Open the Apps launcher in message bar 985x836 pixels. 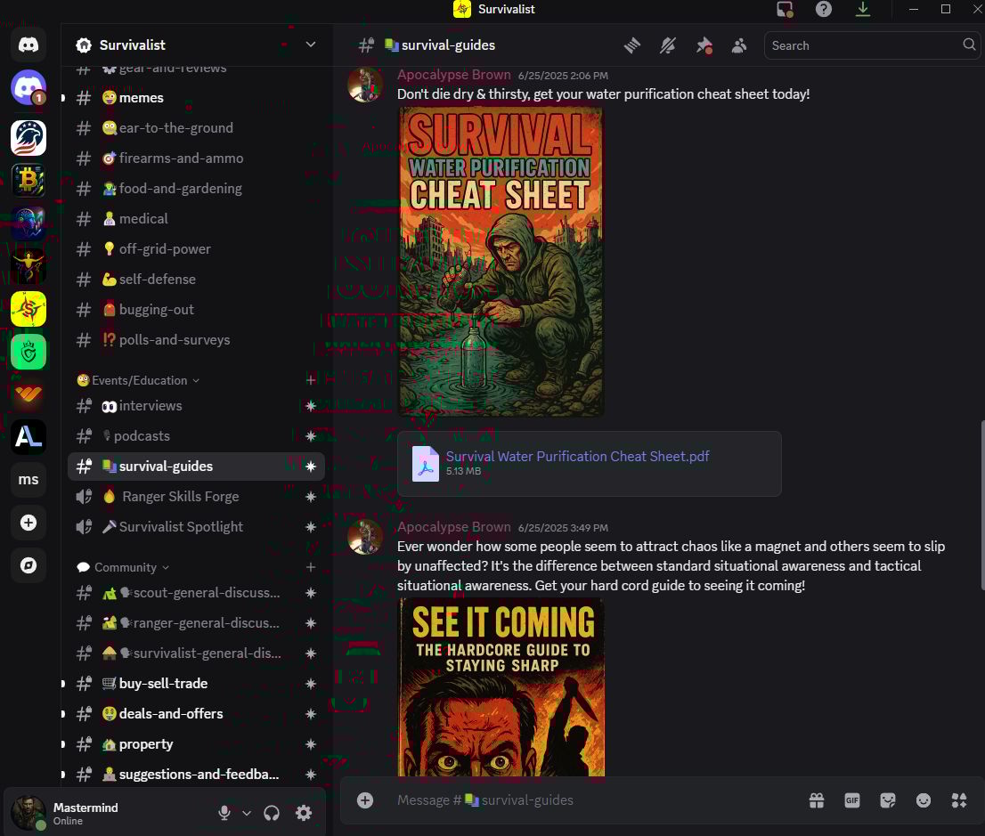959,800
